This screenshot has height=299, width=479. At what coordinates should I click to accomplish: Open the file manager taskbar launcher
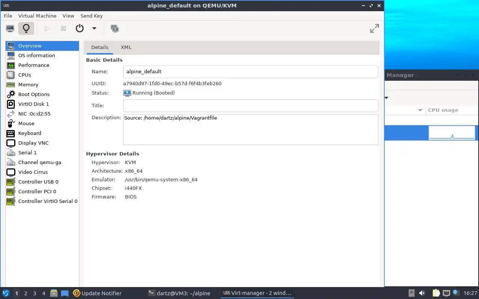coord(54,293)
